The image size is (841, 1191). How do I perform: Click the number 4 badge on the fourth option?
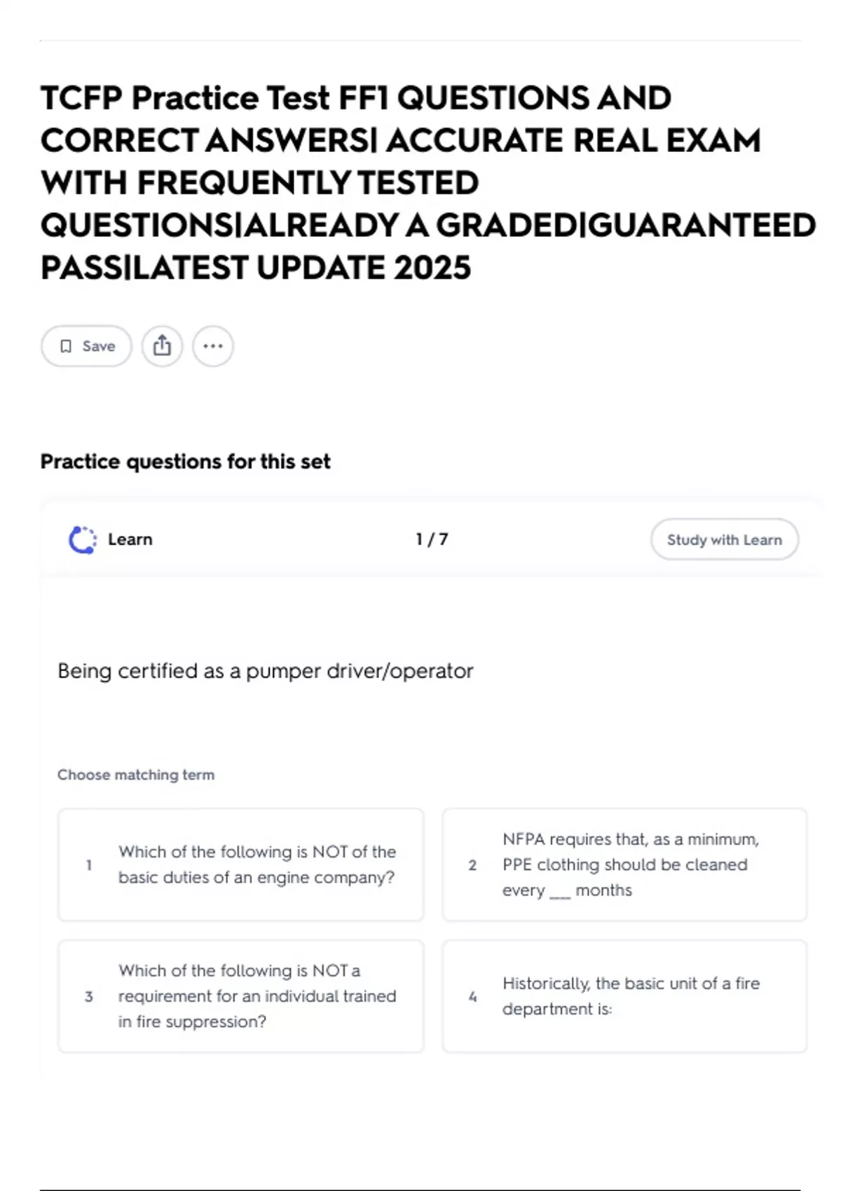click(472, 996)
